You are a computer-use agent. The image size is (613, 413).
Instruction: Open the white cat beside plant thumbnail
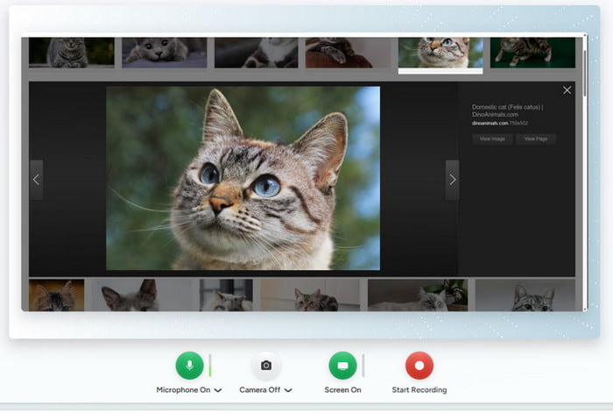click(418, 296)
